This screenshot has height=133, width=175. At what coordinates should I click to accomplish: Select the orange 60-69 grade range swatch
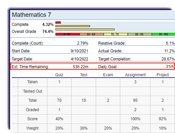coord(92,34)
